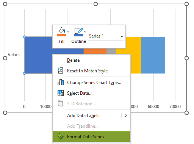
Task: Choose Select Data from the menu
Action: [x=91, y=93]
